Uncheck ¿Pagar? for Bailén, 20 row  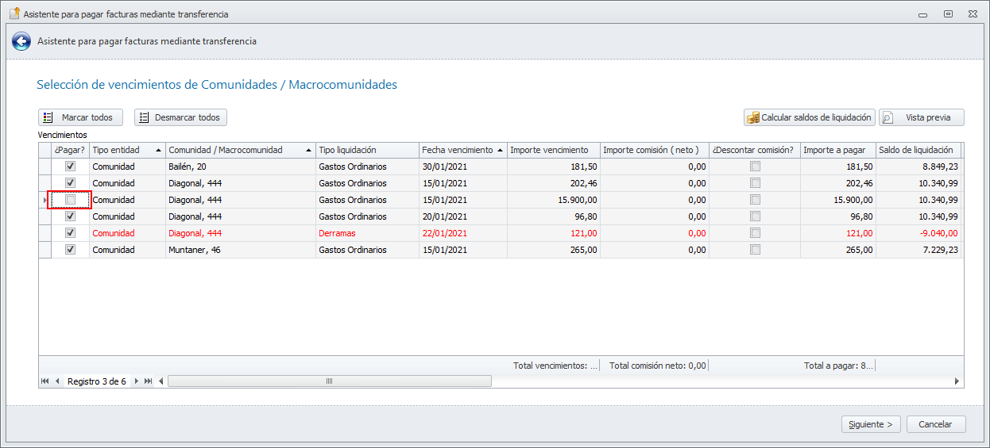71,167
